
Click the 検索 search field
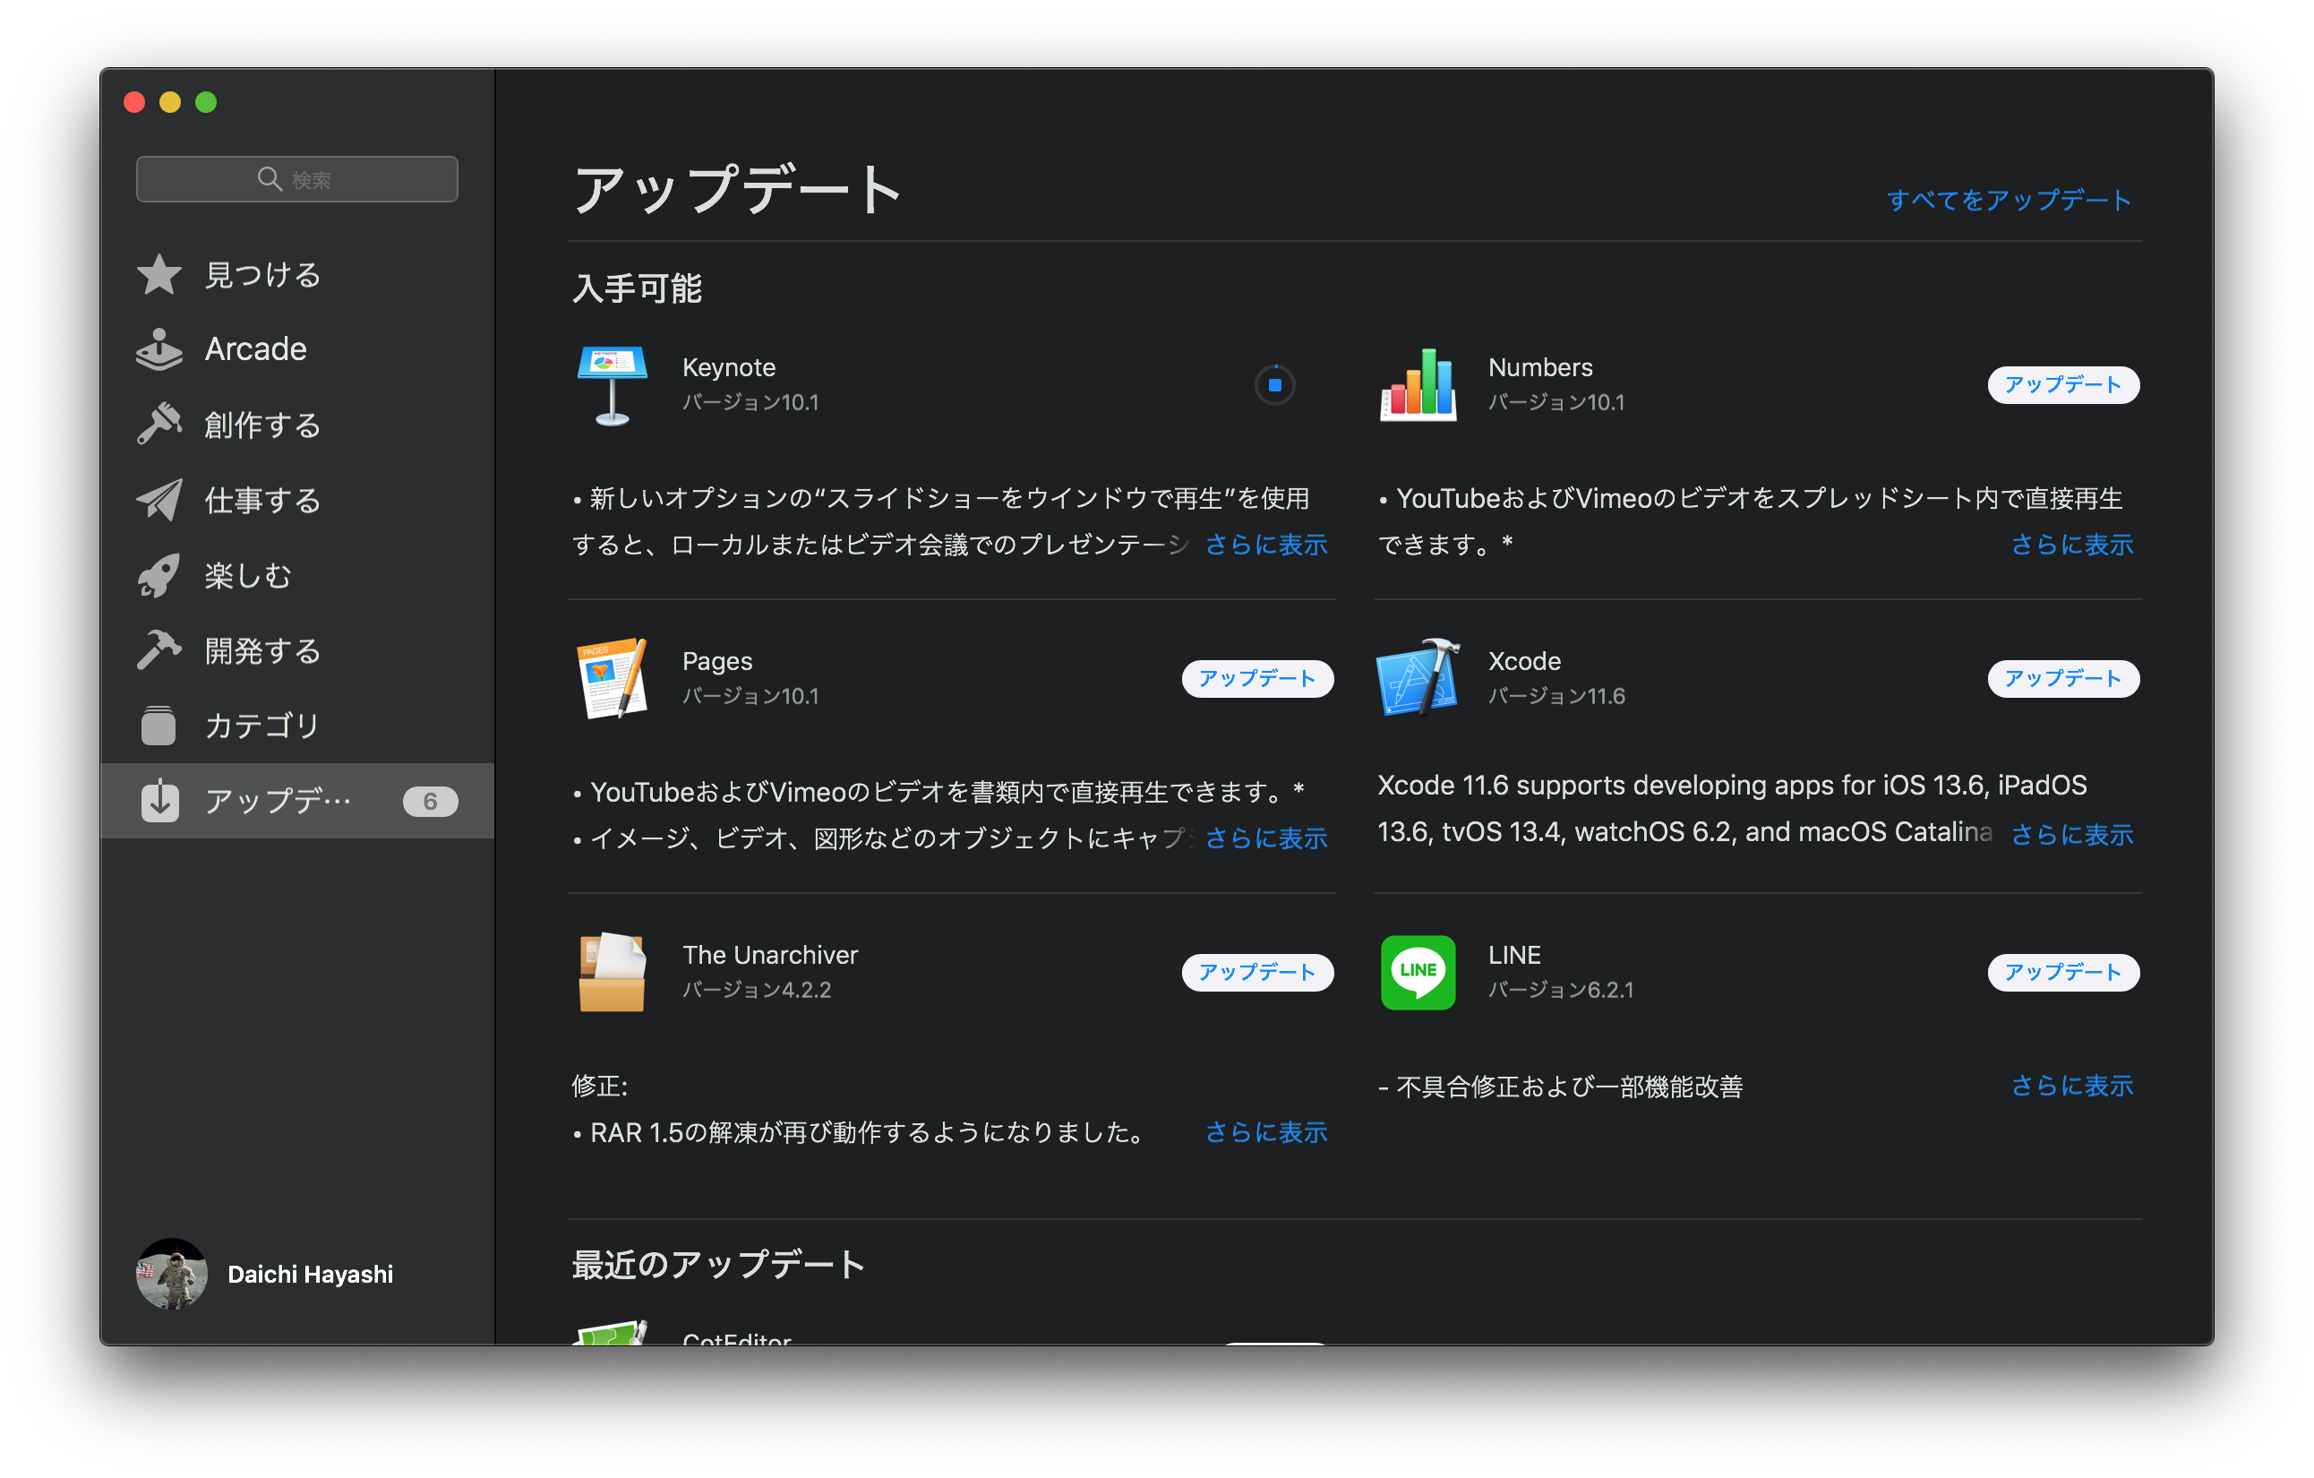pos(297,179)
